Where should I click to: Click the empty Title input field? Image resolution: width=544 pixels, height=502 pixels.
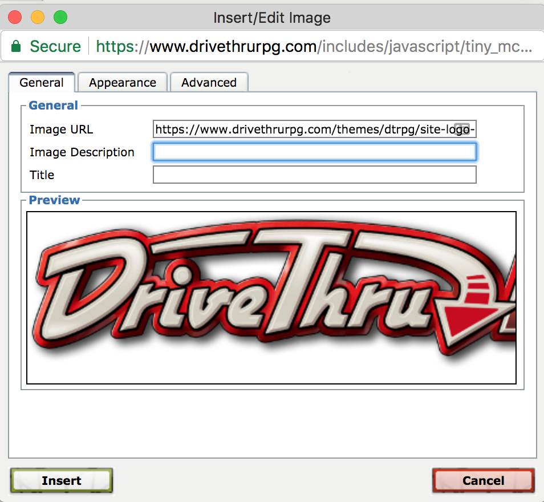pyautogui.click(x=314, y=175)
